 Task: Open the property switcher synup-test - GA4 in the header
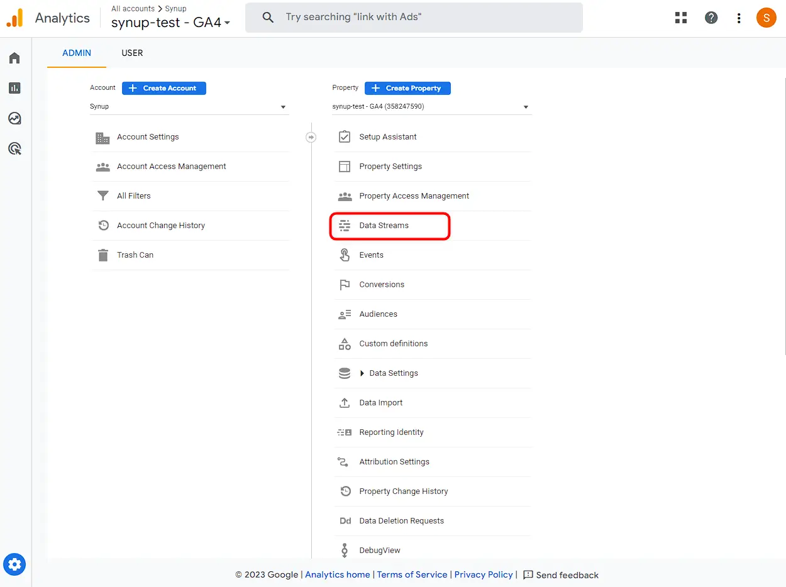pos(170,23)
